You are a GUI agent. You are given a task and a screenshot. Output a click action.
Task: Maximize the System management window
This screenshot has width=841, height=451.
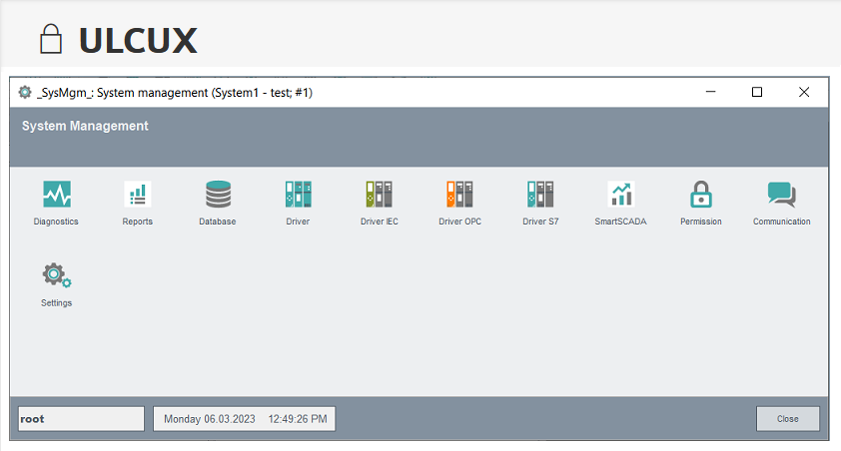tap(757, 92)
